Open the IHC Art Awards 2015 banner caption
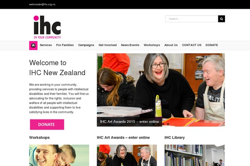Viewport: 250px width, 166px height. pos(130,122)
